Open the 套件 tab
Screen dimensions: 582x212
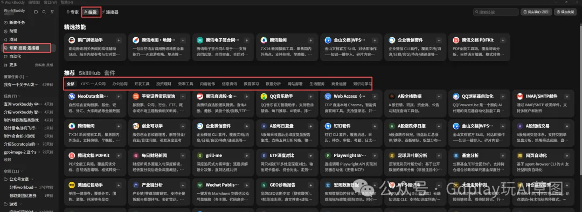click(x=110, y=73)
